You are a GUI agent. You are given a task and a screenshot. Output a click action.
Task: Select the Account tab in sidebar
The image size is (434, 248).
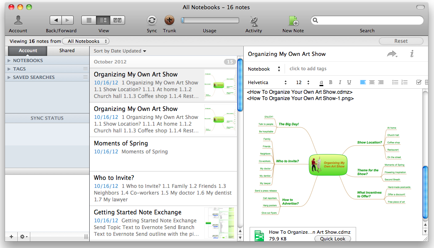point(28,50)
